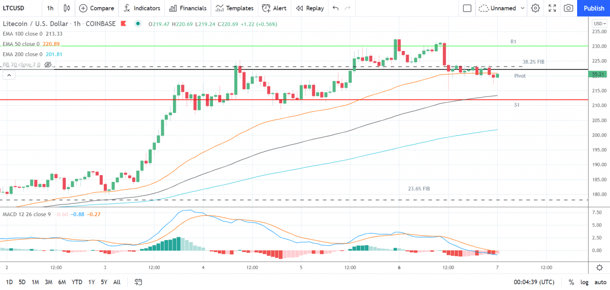Select the candle chart style icon
The width and height of the screenshot is (610, 290).
point(66,8)
